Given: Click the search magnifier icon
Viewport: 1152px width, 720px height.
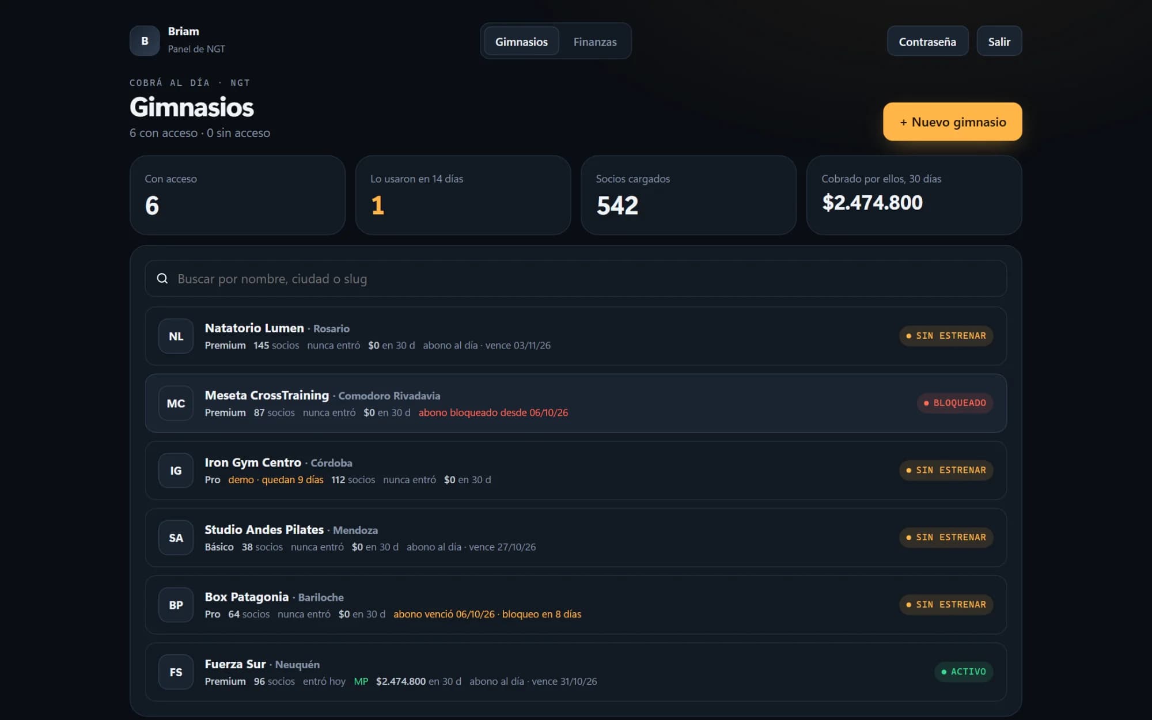Looking at the screenshot, I should tap(162, 279).
